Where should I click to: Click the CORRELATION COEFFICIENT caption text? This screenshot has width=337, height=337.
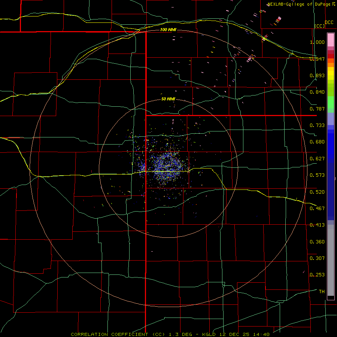(x=109, y=334)
